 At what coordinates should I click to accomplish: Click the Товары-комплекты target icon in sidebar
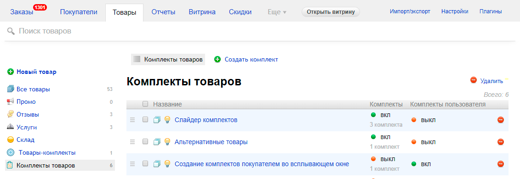[11, 152]
